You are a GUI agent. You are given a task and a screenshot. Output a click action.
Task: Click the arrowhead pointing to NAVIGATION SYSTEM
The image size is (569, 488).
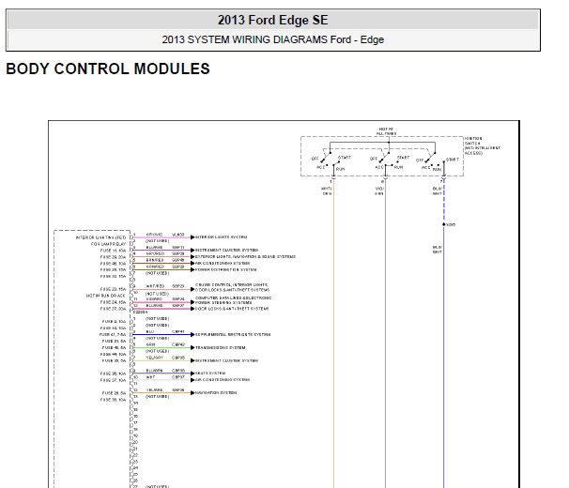[192, 392]
